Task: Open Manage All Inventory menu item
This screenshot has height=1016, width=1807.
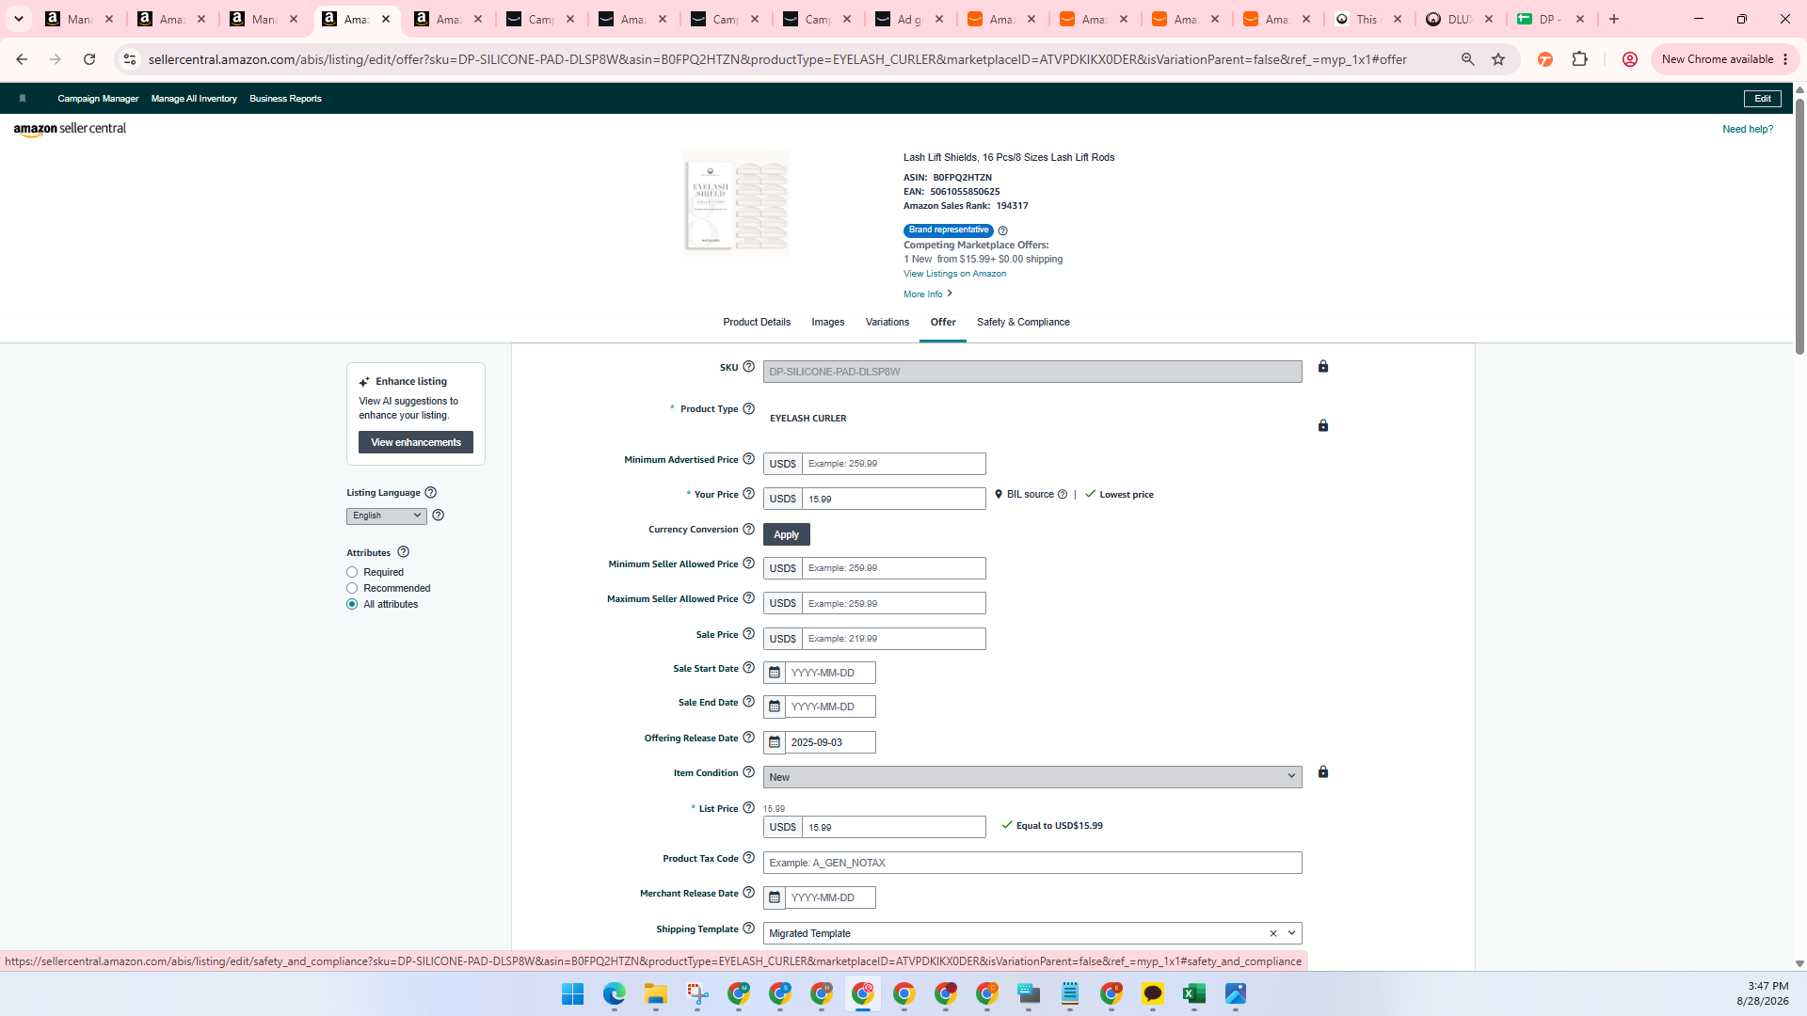Action: pos(194,99)
